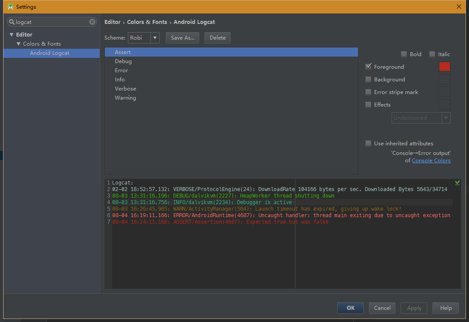Click the ERROR/AndroidRuntime preview line
469x322 pixels.
(x=281, y=215)
